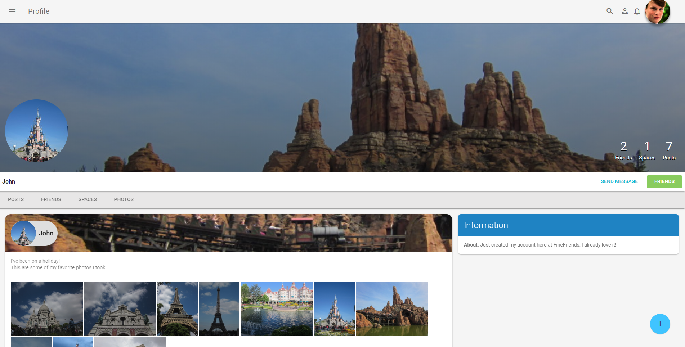This screenshot has height=347, width=685.
Task: Click the user avatar in the top bar
Action: coord(658,12)
